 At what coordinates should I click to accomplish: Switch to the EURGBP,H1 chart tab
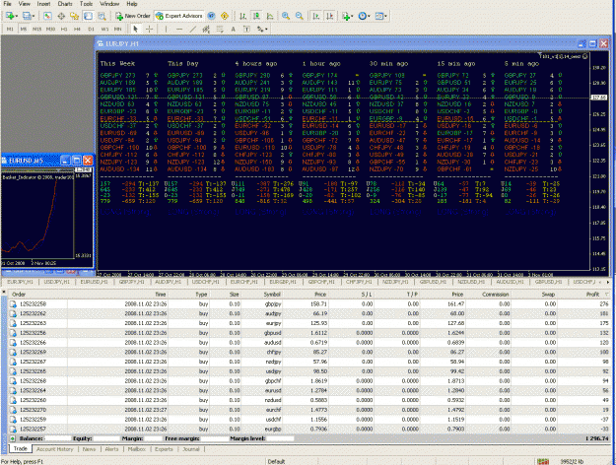coord(283,282)
